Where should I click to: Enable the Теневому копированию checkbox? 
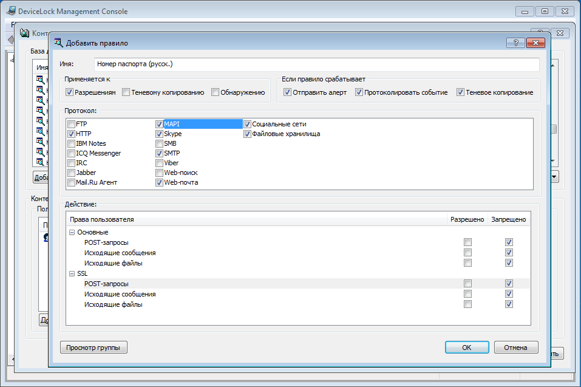(126, 92)
